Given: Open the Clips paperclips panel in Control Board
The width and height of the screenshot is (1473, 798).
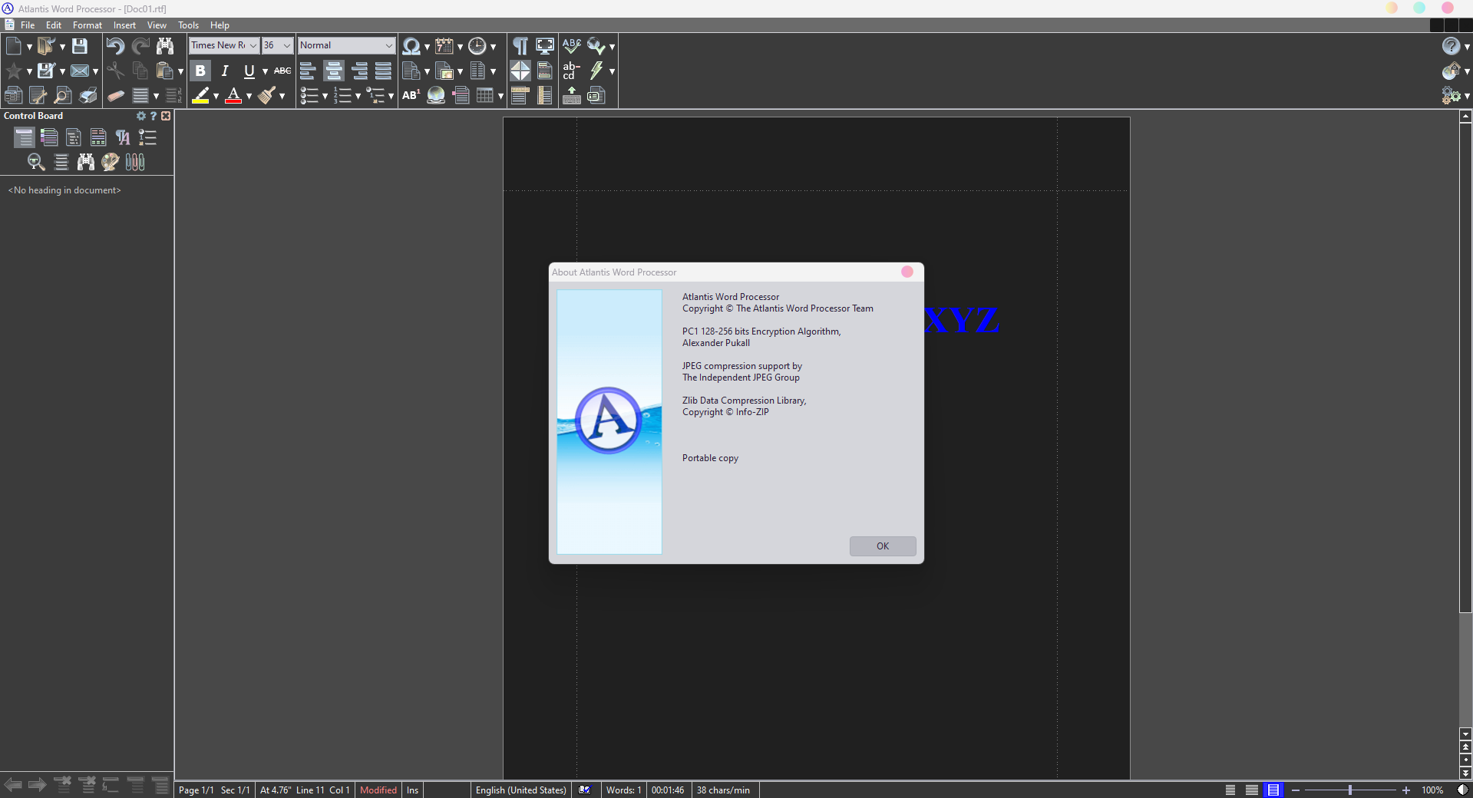Looking at the screenshot, I should tap(135, 162).
